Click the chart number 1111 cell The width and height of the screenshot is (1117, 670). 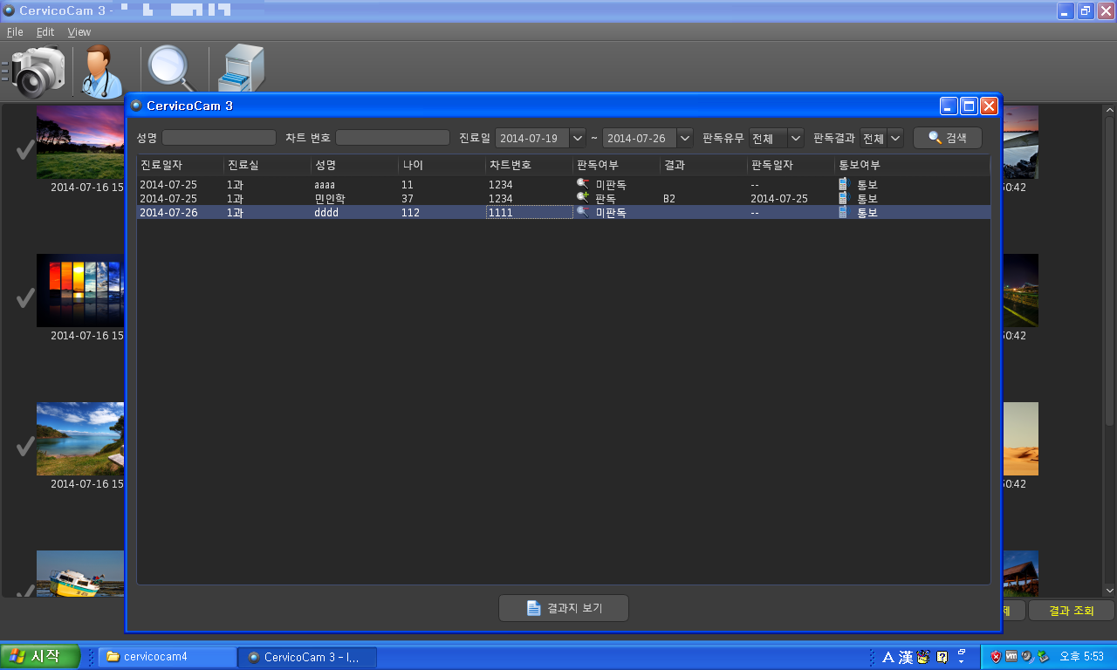(x=530, y=212)
